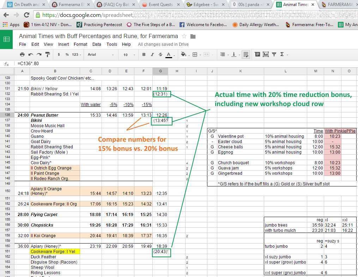Toggle strikethrough formatting
Screen dimensions: 358x277
pos(160,55)
